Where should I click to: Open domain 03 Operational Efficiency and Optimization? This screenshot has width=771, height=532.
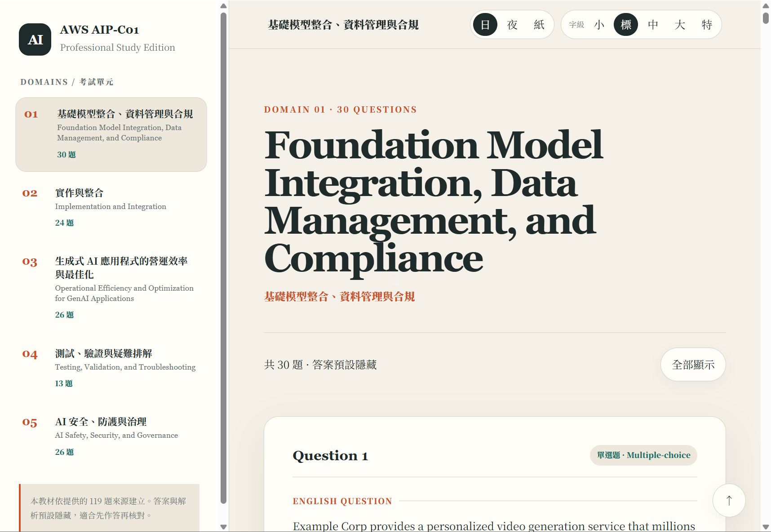(x=111, y=288)
